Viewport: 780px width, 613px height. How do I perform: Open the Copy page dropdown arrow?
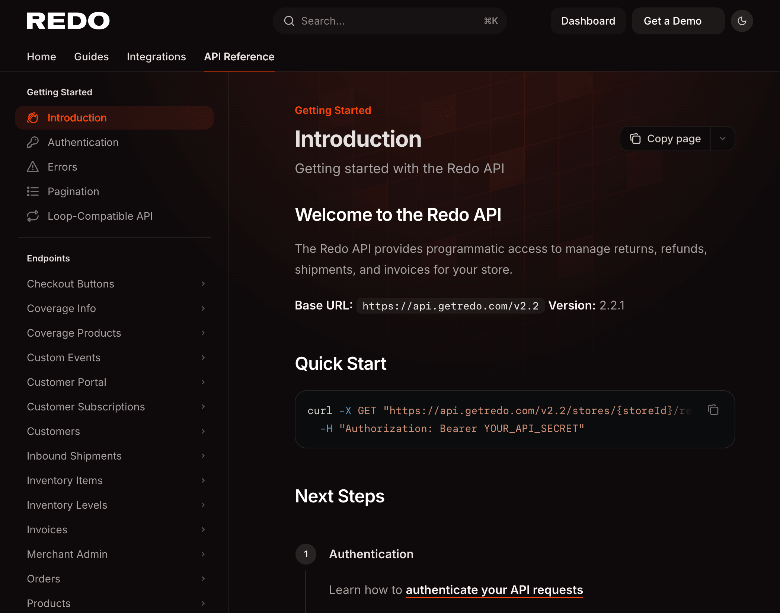click(723, 139)
